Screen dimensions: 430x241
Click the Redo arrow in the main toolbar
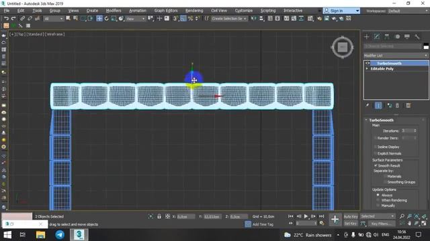[13, 18]
